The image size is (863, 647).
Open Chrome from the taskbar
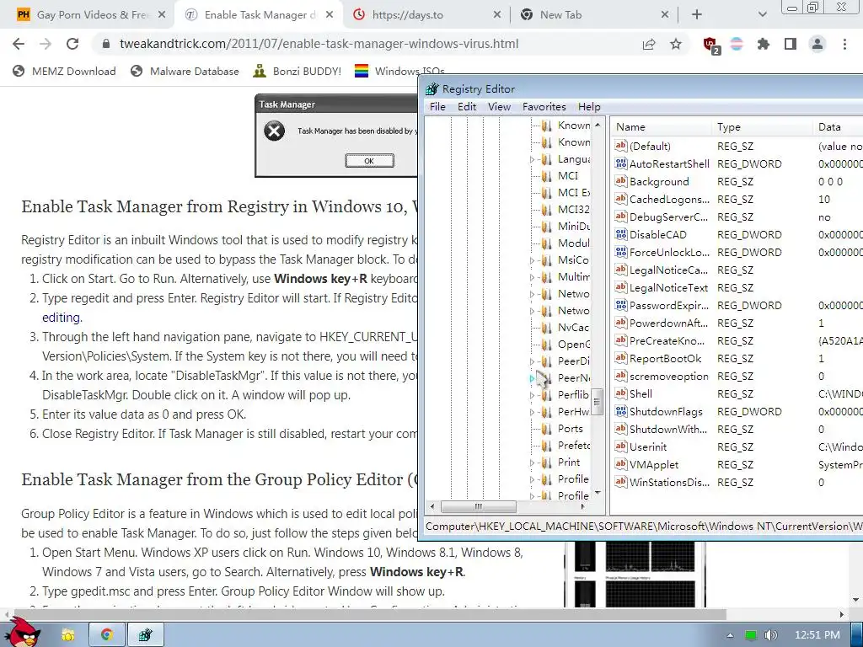107,635
